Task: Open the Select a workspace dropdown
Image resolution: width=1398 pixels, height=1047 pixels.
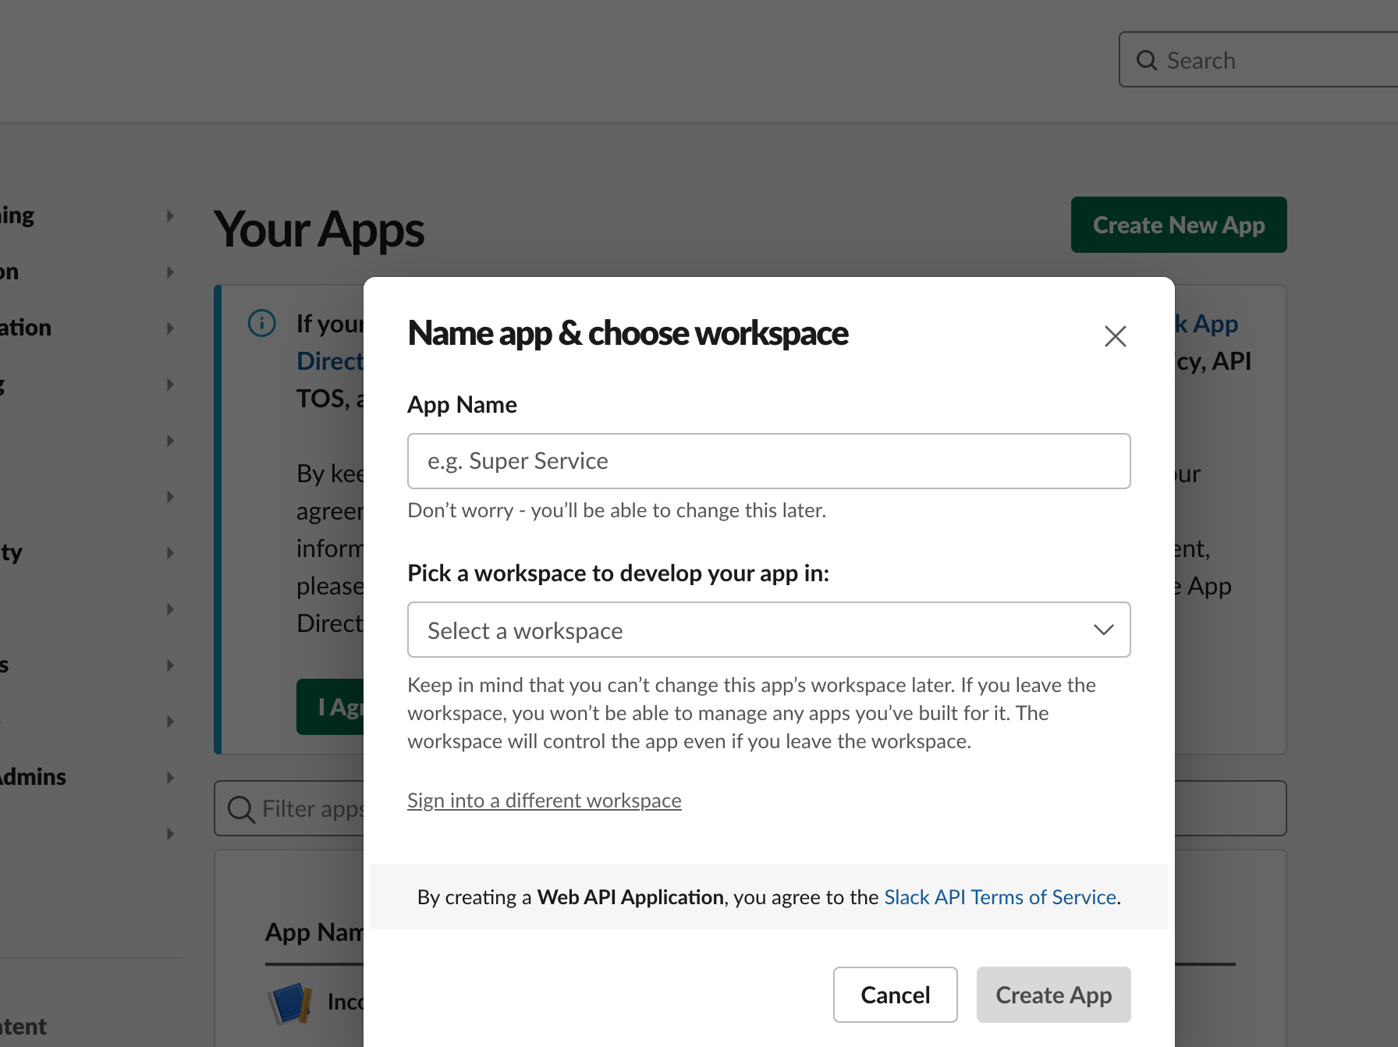Action: 769,630
